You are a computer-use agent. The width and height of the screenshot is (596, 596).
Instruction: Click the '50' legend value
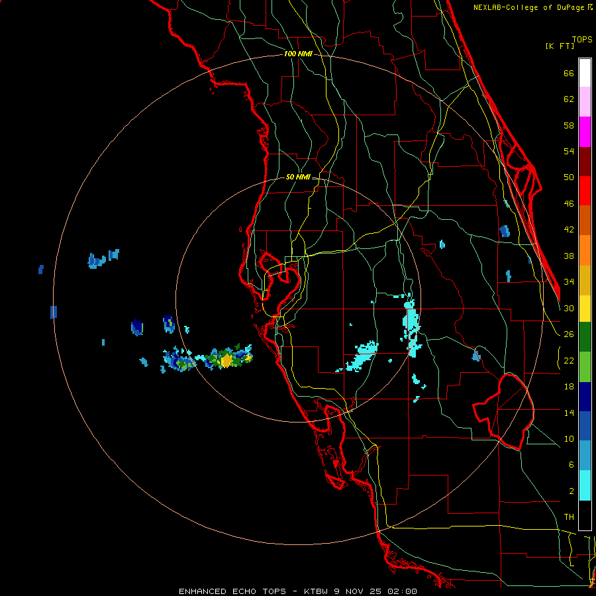pos(569,177)
